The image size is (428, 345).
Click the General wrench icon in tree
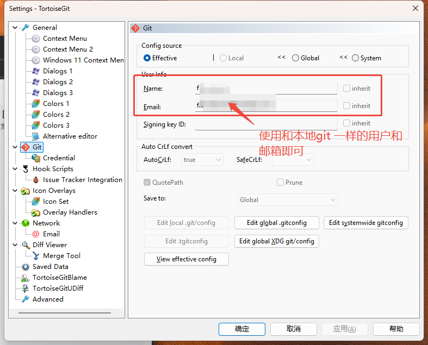point(26,28)
